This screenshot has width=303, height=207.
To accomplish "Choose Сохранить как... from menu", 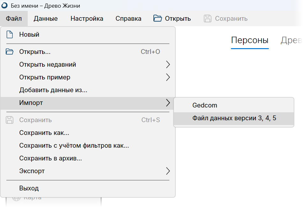I will [x=88, y=133].
